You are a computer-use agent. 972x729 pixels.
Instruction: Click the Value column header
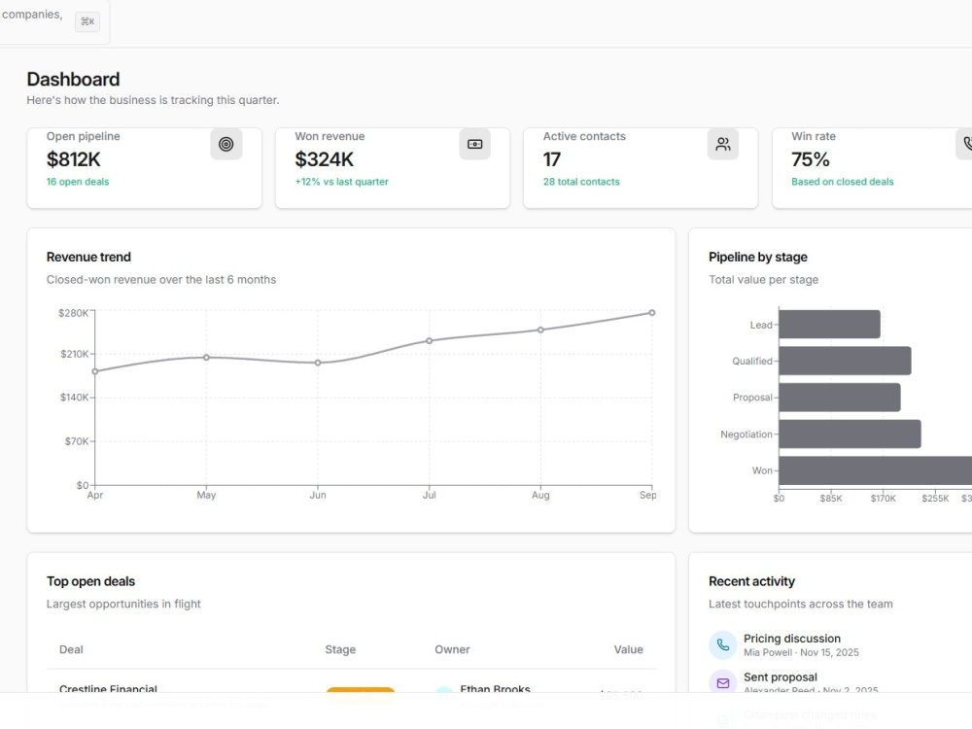629,649
